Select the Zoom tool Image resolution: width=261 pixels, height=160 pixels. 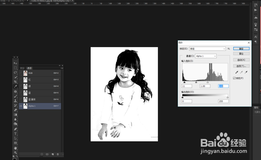[x=15, y=152]
